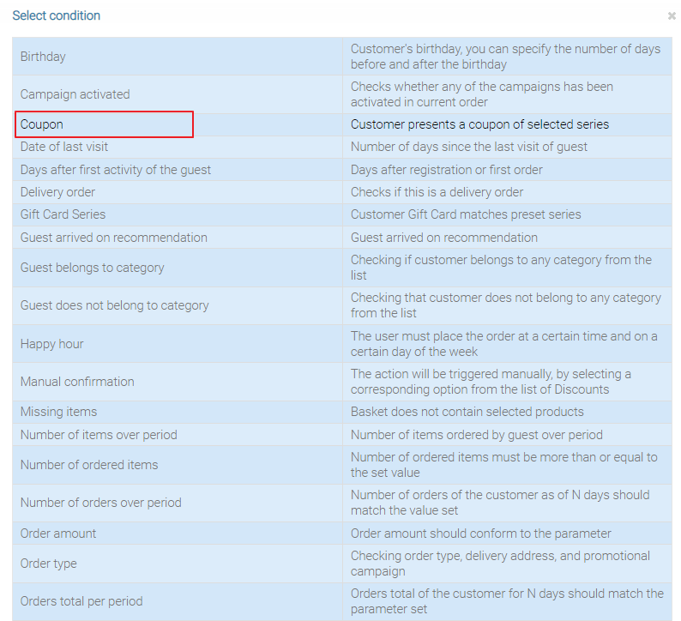Screen dimensions: 681x621
Task: Select Guest belongs to category condition
Action: 92,268
